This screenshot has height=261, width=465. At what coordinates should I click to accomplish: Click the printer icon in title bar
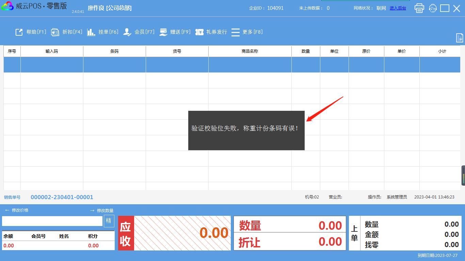(419, 8)
